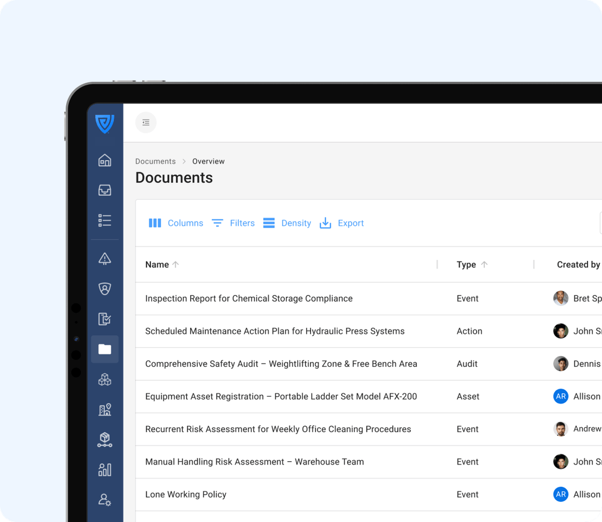
Task: Select the inspections clipboard-check sidebar icon
Action: [105, 318]
